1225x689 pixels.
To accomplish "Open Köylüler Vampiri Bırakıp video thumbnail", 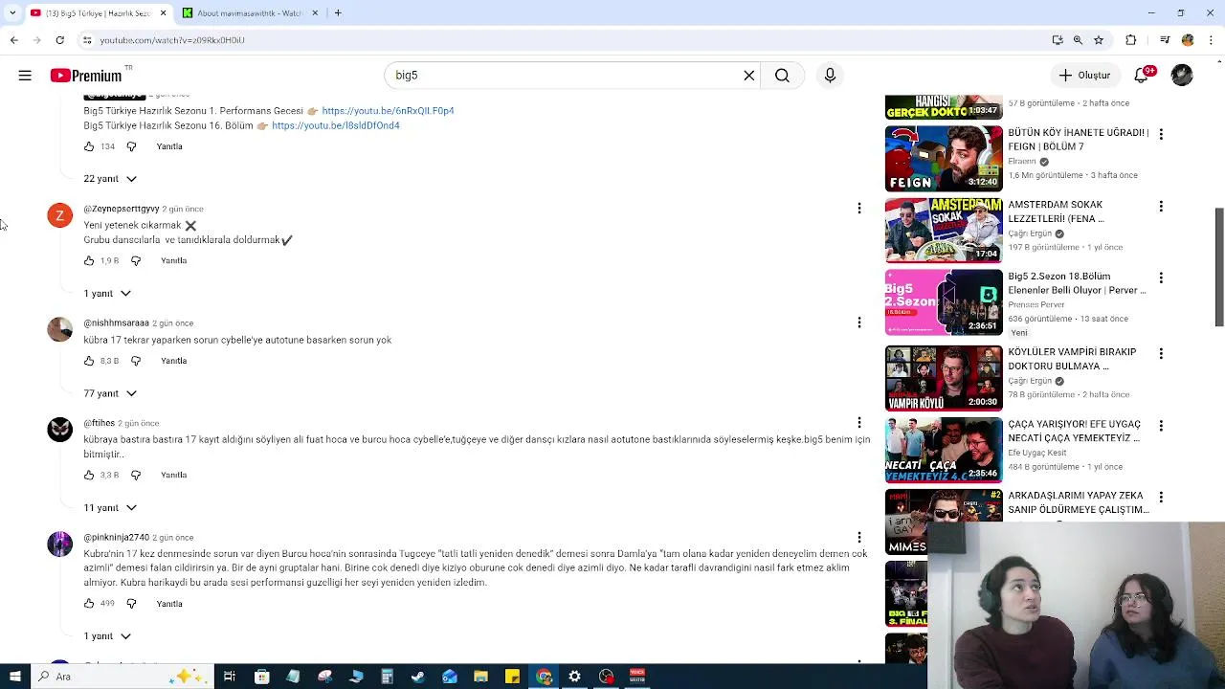I will (x=944, y=378).
